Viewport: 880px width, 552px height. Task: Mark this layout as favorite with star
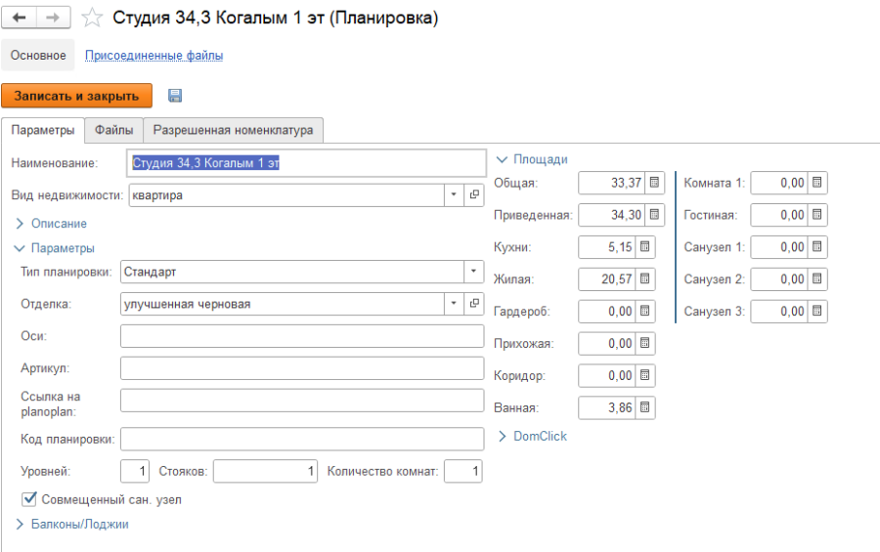point(92,19)
